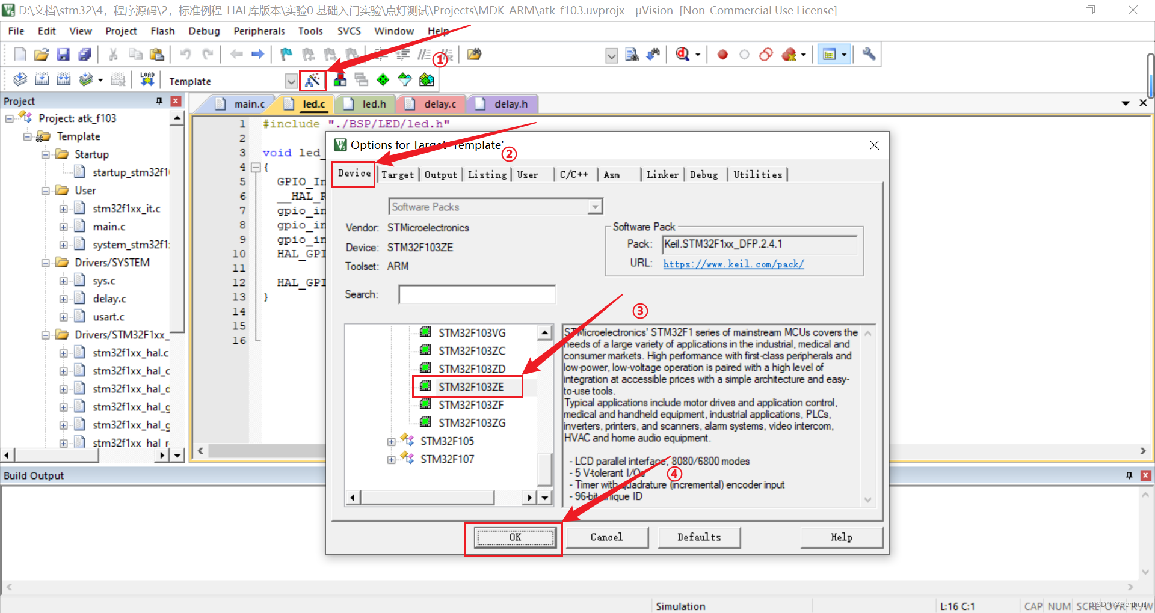Click the Defaults button
Viewport: 1155px width, 613px height.
pos(699,537)
